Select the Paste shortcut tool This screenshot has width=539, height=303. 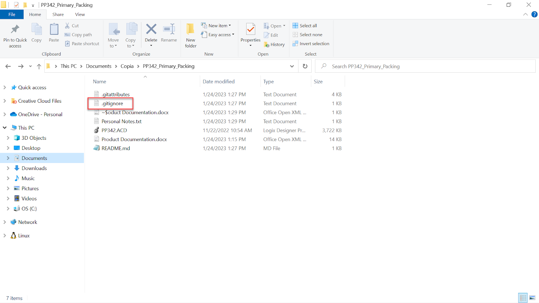point(82,43)
